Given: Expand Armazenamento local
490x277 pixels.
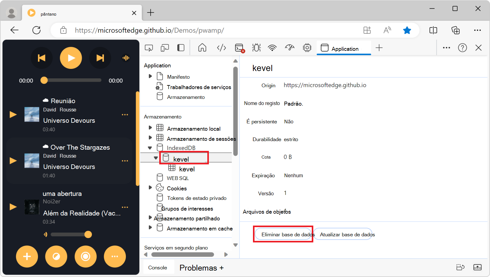Looking at the screenshot, I should pos(150,128).
